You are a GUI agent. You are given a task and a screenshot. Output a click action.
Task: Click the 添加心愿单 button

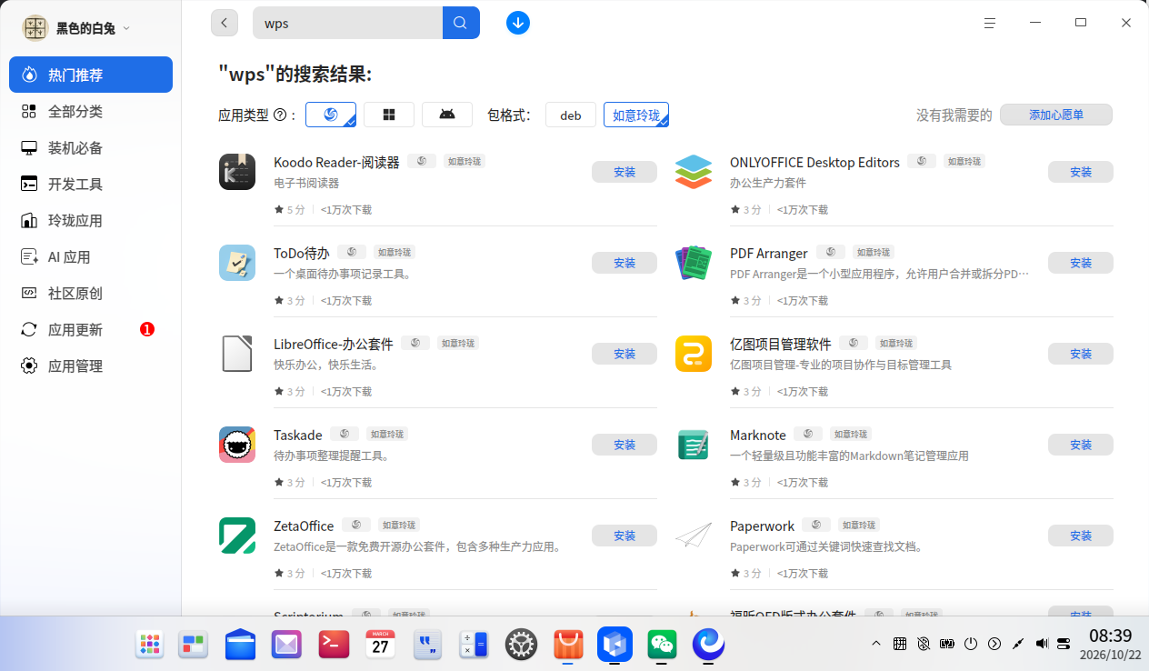(1056, 115)
